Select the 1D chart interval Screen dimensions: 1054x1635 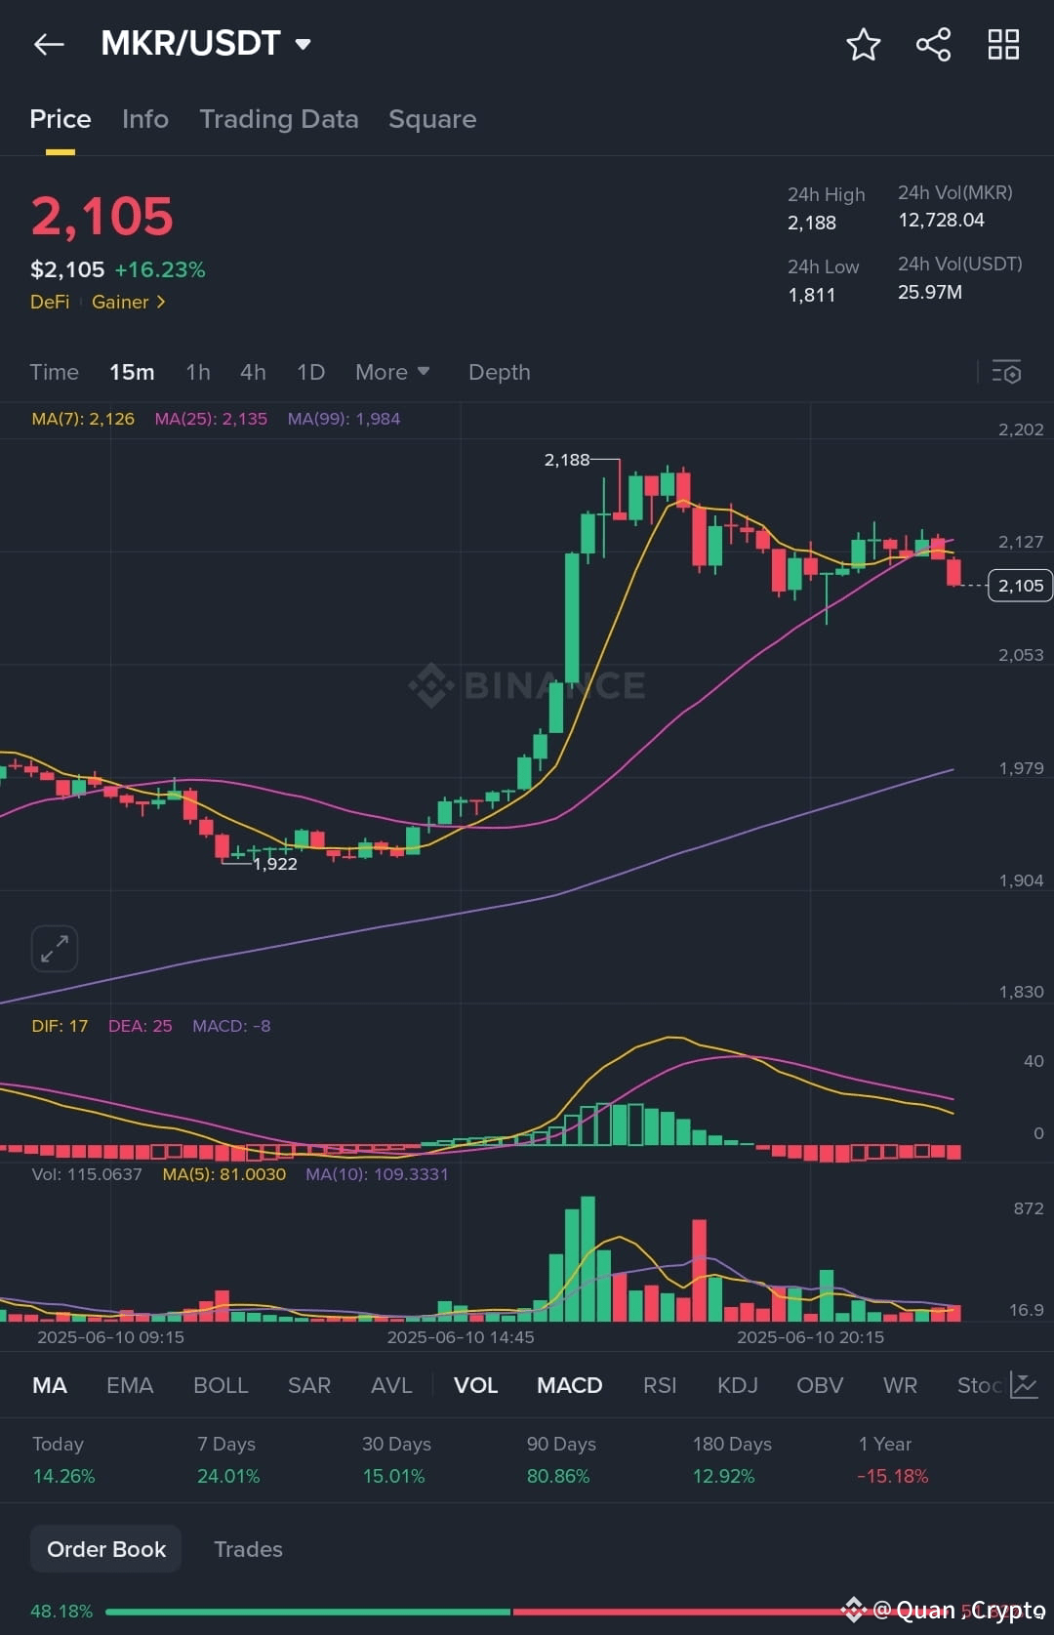pos(310,372)
